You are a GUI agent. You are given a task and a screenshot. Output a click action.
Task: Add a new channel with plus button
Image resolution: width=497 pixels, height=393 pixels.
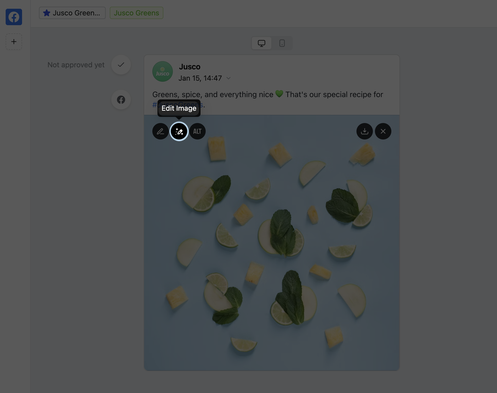coord(14,42)
